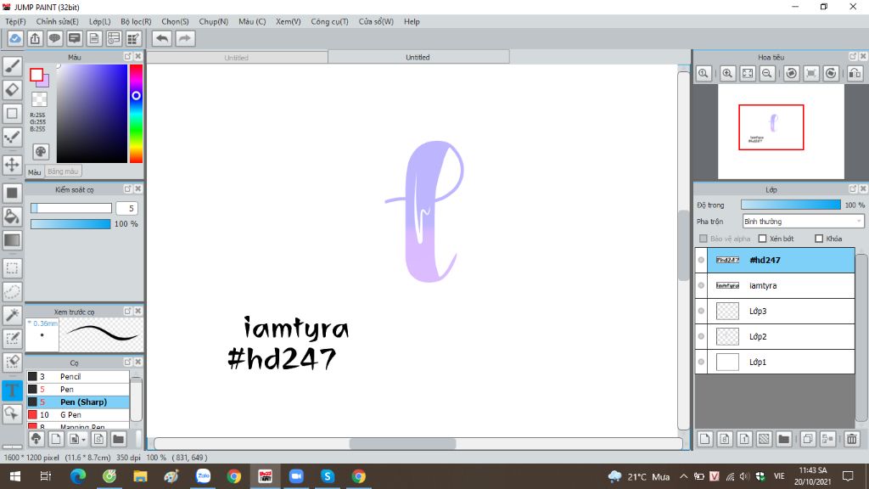Select the Text tool
Viewport: 869px width, 489px height.
pos(12,390)
